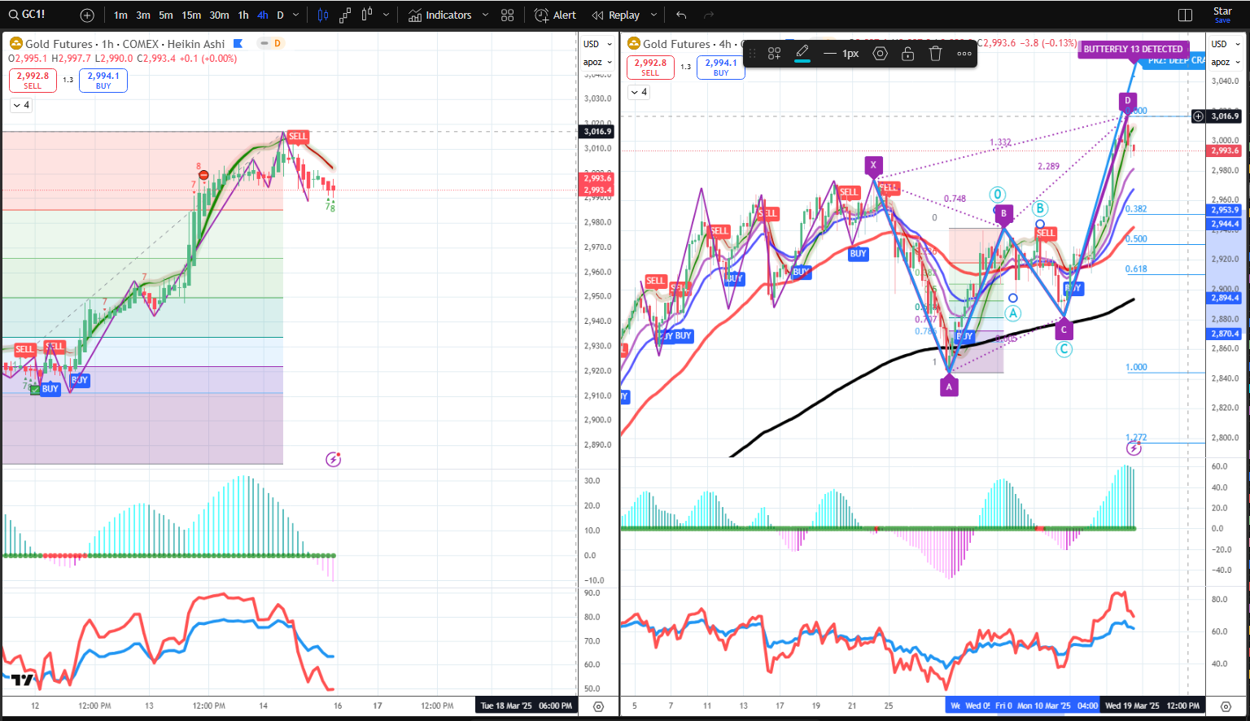The width and height of the screenshot is (1250, 721).
Task: Click the gold symbol logo on 4h chart
Action: coord(633,43)
